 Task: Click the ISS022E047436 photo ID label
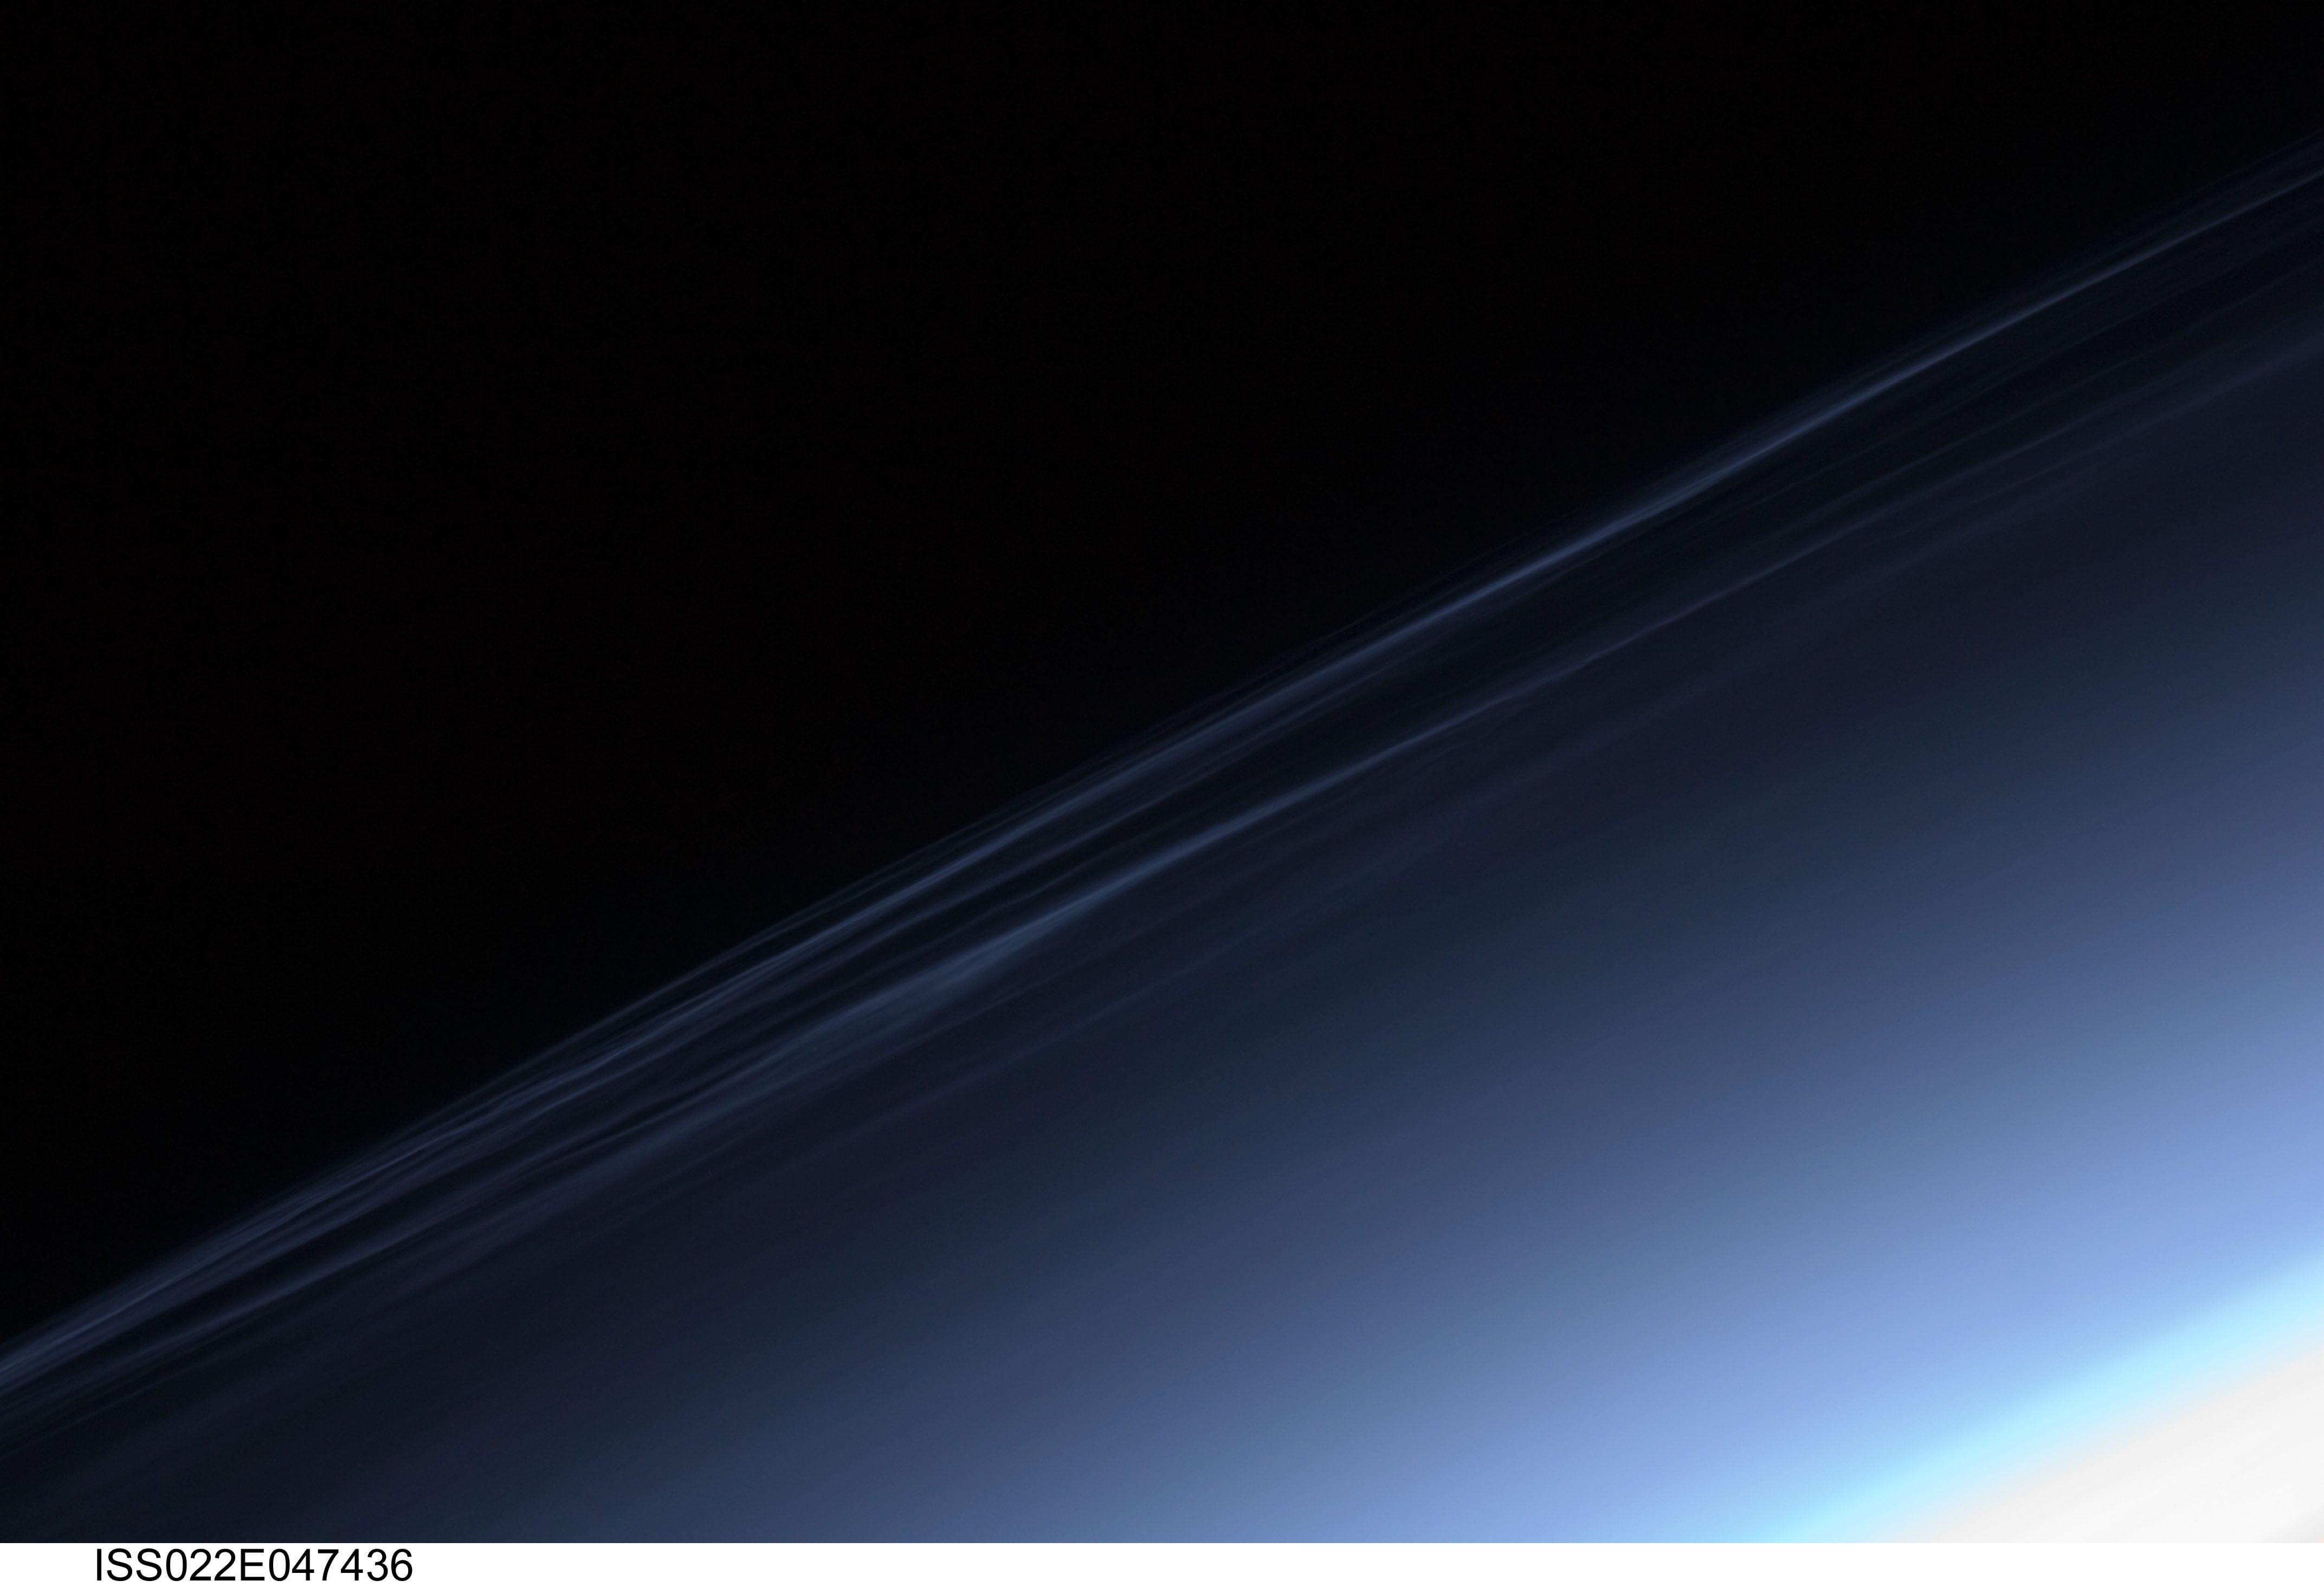[253, 1565]
